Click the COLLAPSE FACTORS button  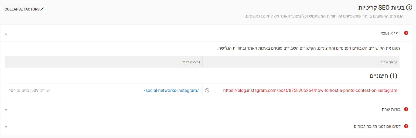pyautogui.click(x=24, y=9)
